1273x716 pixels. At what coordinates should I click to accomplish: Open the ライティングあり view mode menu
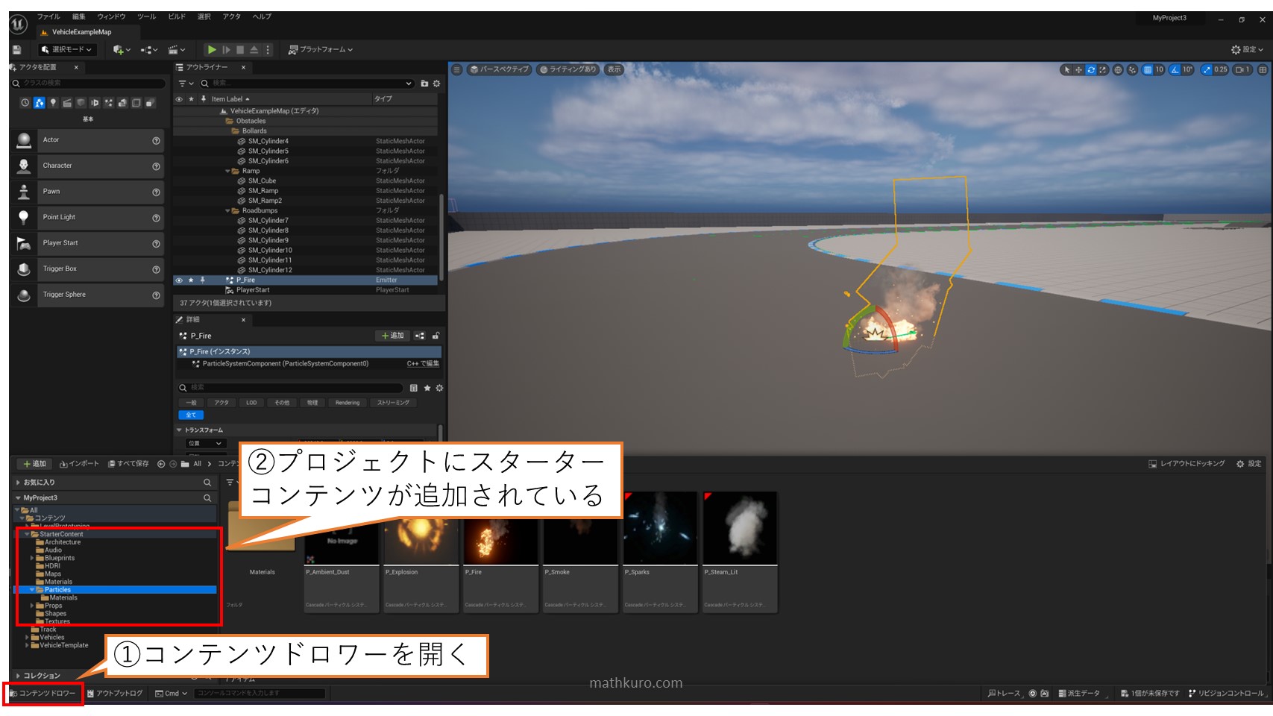pos(568,69)
